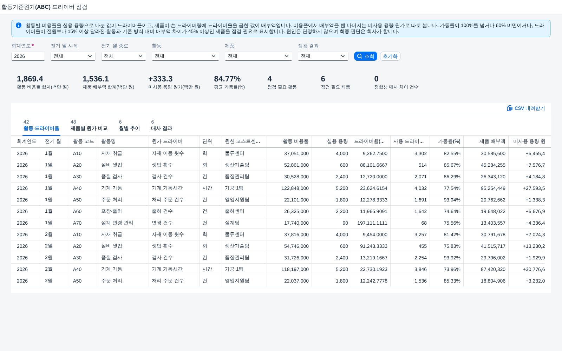Viewport: 562px width, 351px height.
Task: Click the 초기화 reset button
Action: (390, 56)
